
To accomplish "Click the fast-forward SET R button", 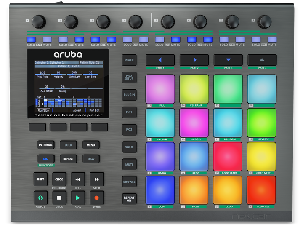I will [97, 179].
